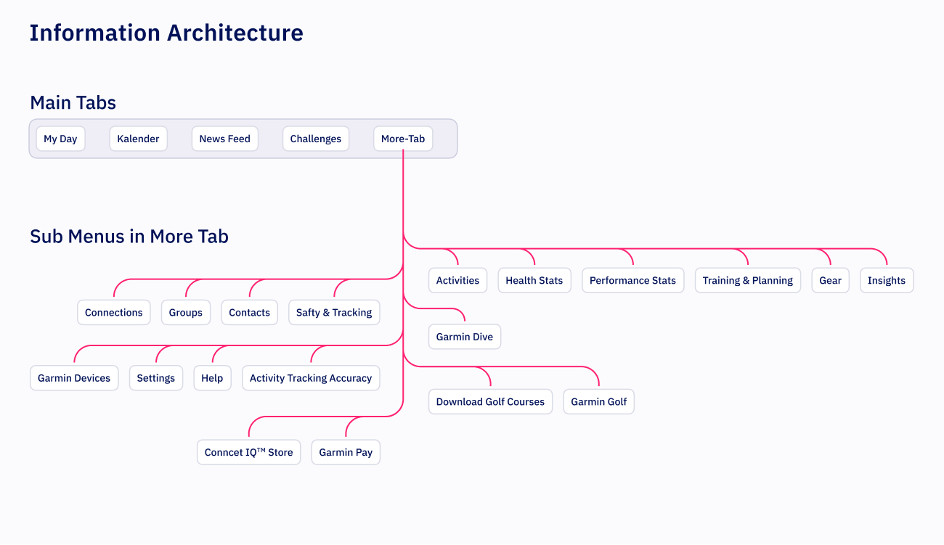Select the Insights node
This screenshot has width=944, height=545.
pos(886,281)
